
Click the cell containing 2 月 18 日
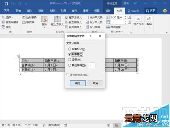tap(125, 65)
